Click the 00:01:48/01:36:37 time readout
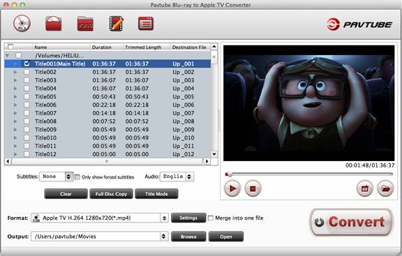 pos(370,165)
